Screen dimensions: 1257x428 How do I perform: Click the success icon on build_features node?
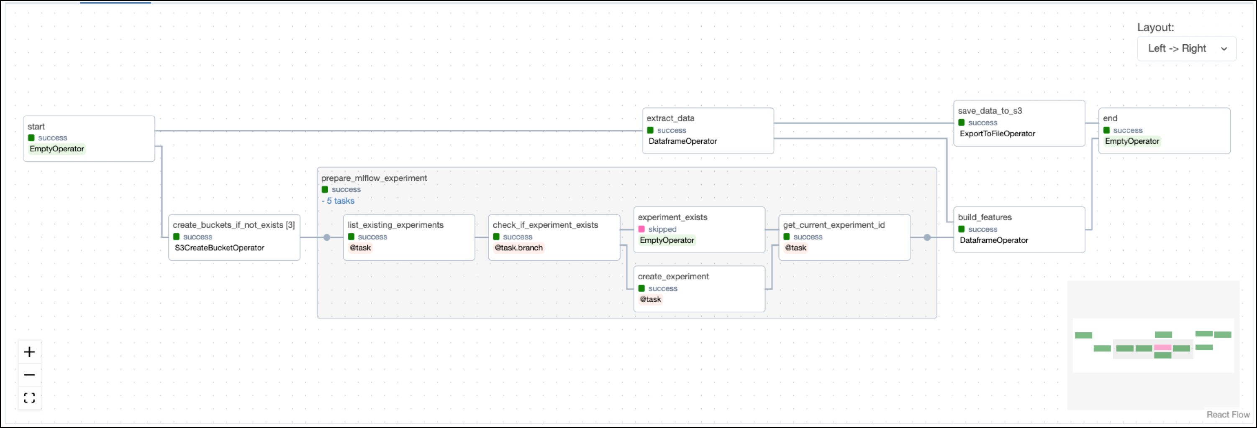(961, 229)
